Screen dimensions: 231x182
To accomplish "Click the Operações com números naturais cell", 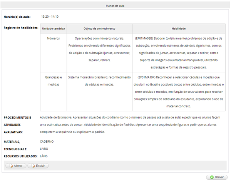I will pos(99,49).
